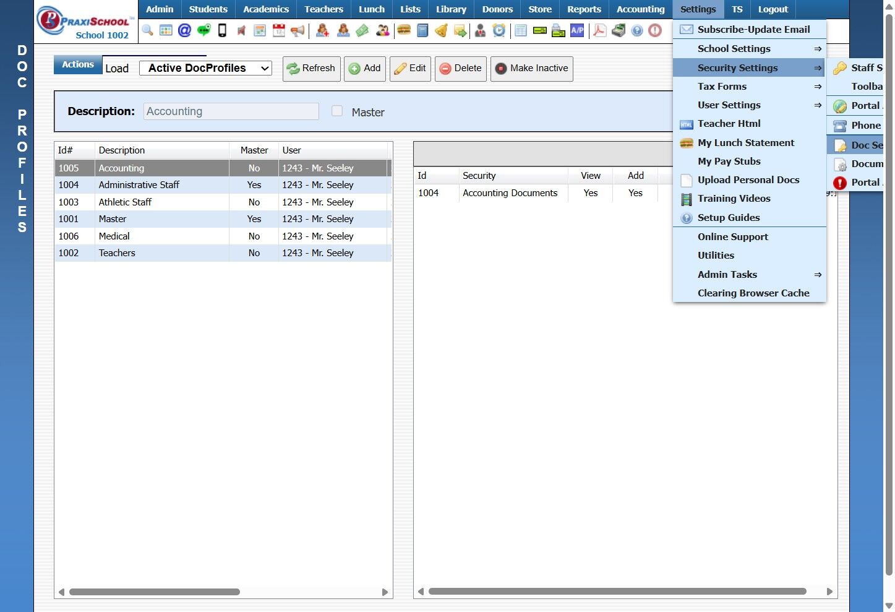Click the mobile phone toolbar icon
Image resolution: width=895 pixels, height=612 pixels.
click(x=222, y=30)
